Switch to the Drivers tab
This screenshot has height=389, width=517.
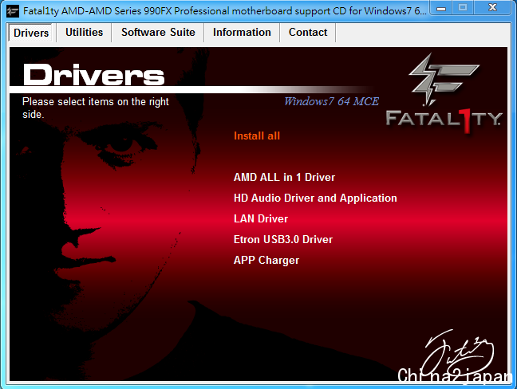(x=30, y=33)
